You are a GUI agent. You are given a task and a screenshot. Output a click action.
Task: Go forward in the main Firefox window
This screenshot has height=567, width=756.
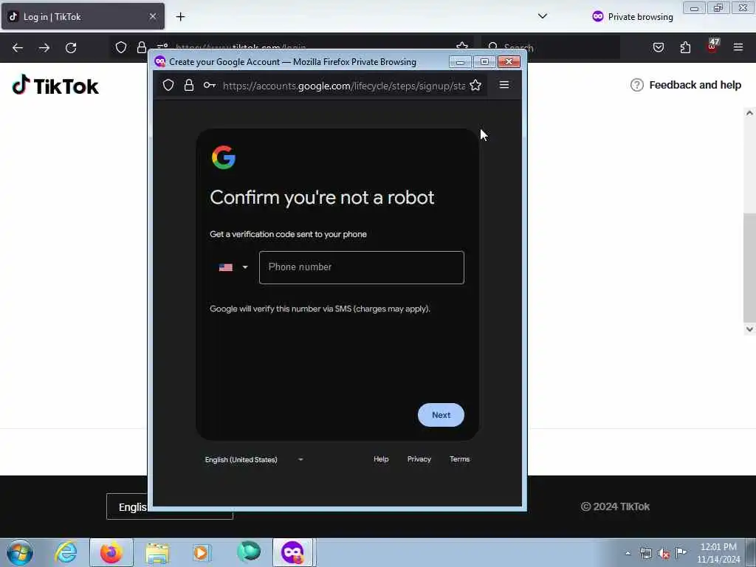pos(44,48)
